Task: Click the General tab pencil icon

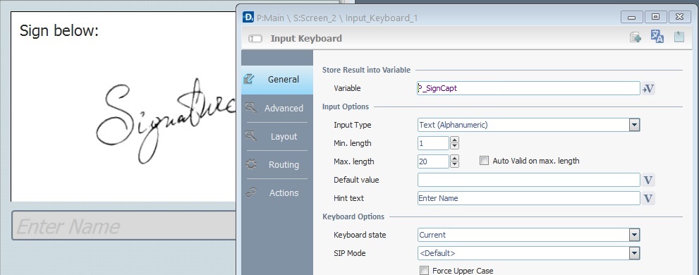Action: (x=249, y=79)
